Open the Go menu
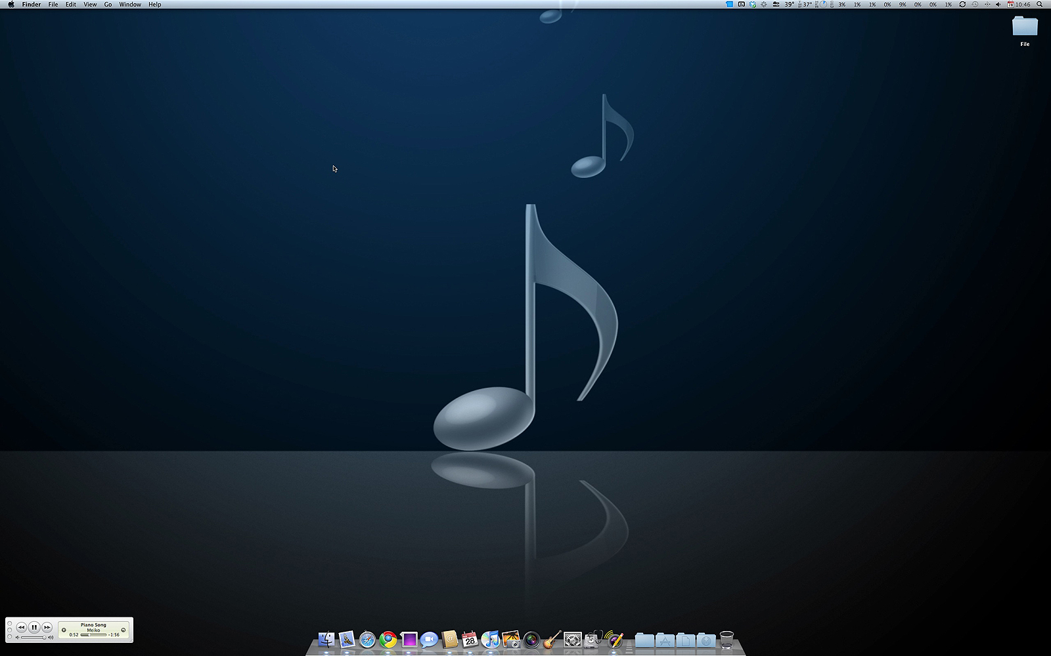Viewport: 1051px width, 656px height. tap(108, 5)
